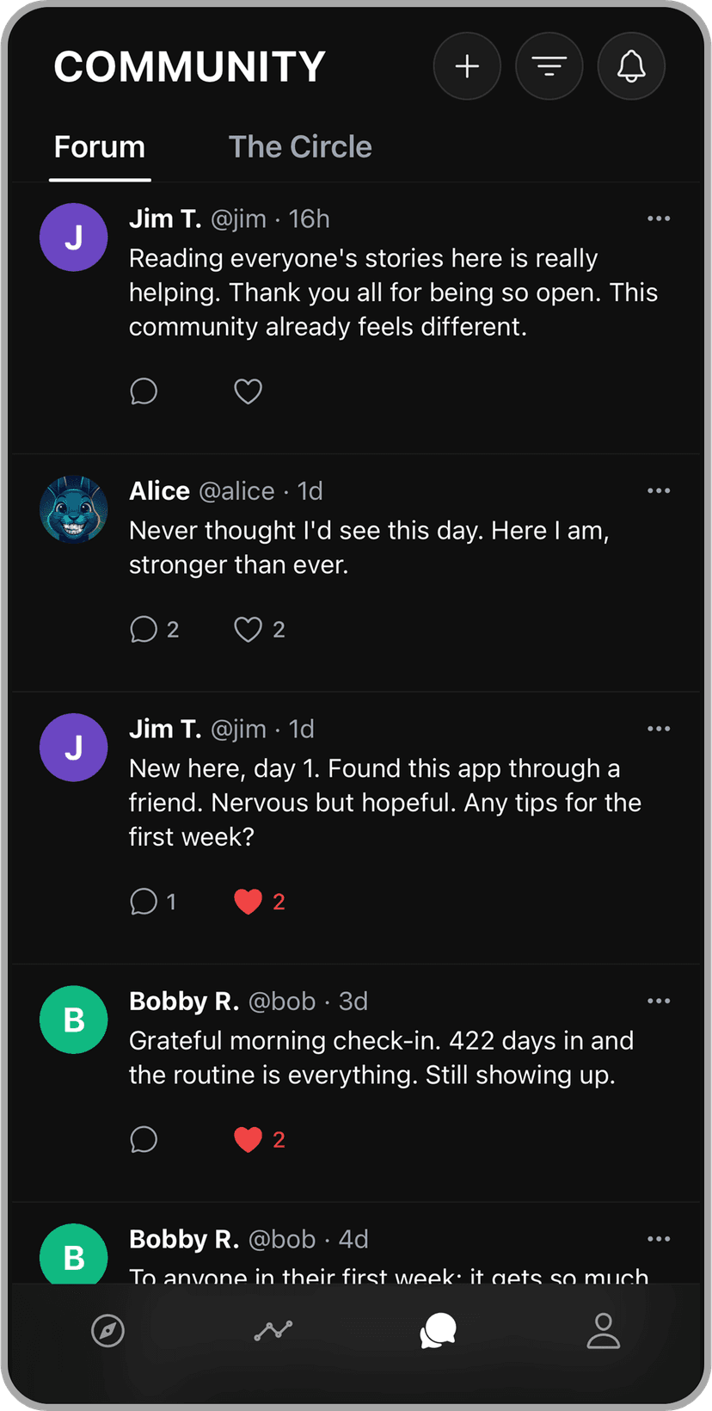Open more options on Alice's post
Screen dimensions: 712x1411
point(659,490)
